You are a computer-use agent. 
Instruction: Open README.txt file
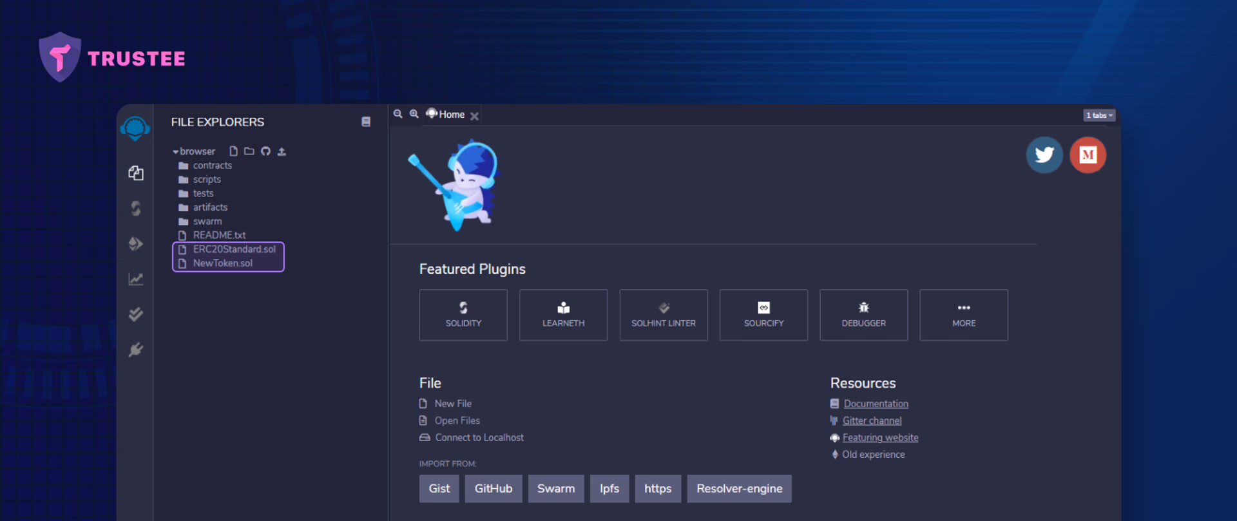tap(212, 235)
